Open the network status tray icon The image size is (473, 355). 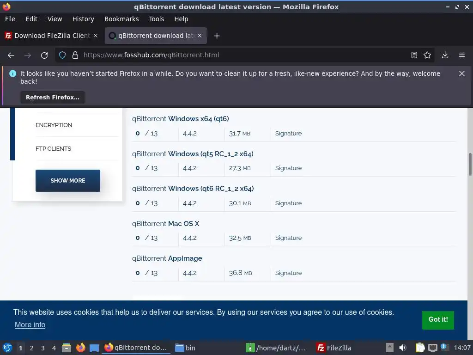point(432,348)
